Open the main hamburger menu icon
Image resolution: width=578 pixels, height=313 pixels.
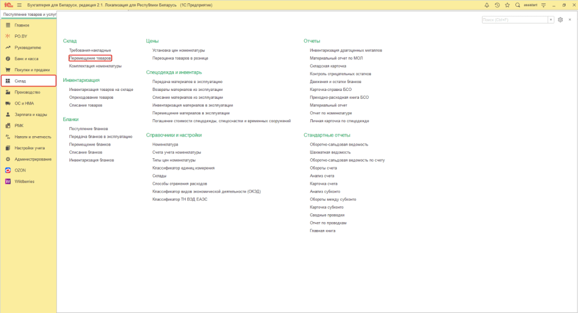click(x=19, y=5)
